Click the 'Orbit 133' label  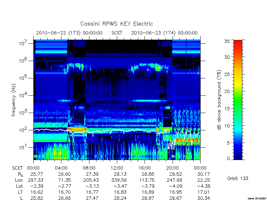[x=238, y=178]
